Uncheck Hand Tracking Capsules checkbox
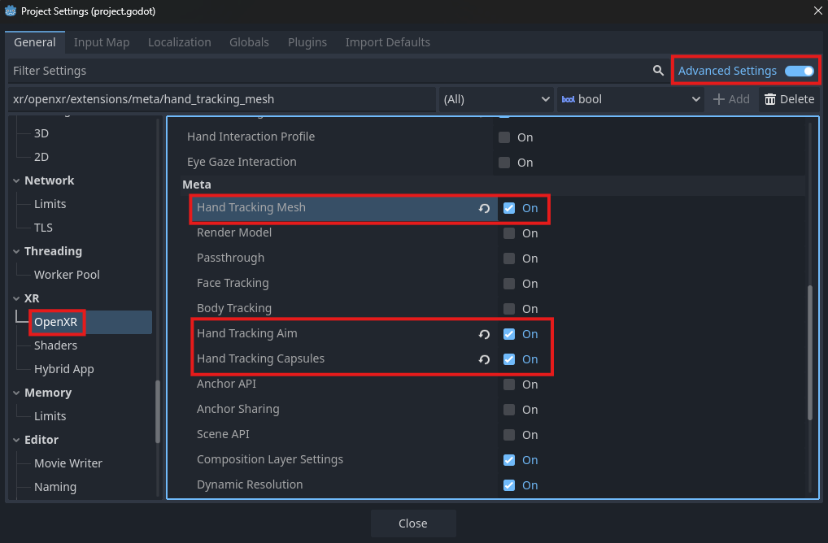This screenshot has width=828, height=543. tap(509, 359)
